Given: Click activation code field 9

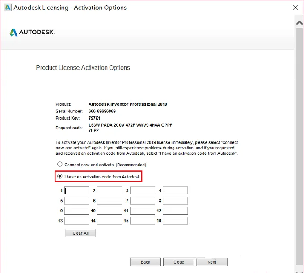Looking at the screenshot, I should tap(77, 211).
